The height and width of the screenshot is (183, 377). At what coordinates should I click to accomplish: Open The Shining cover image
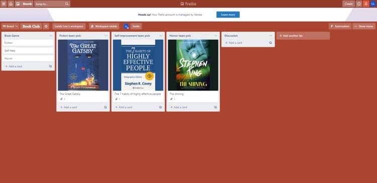coord(193,65)
